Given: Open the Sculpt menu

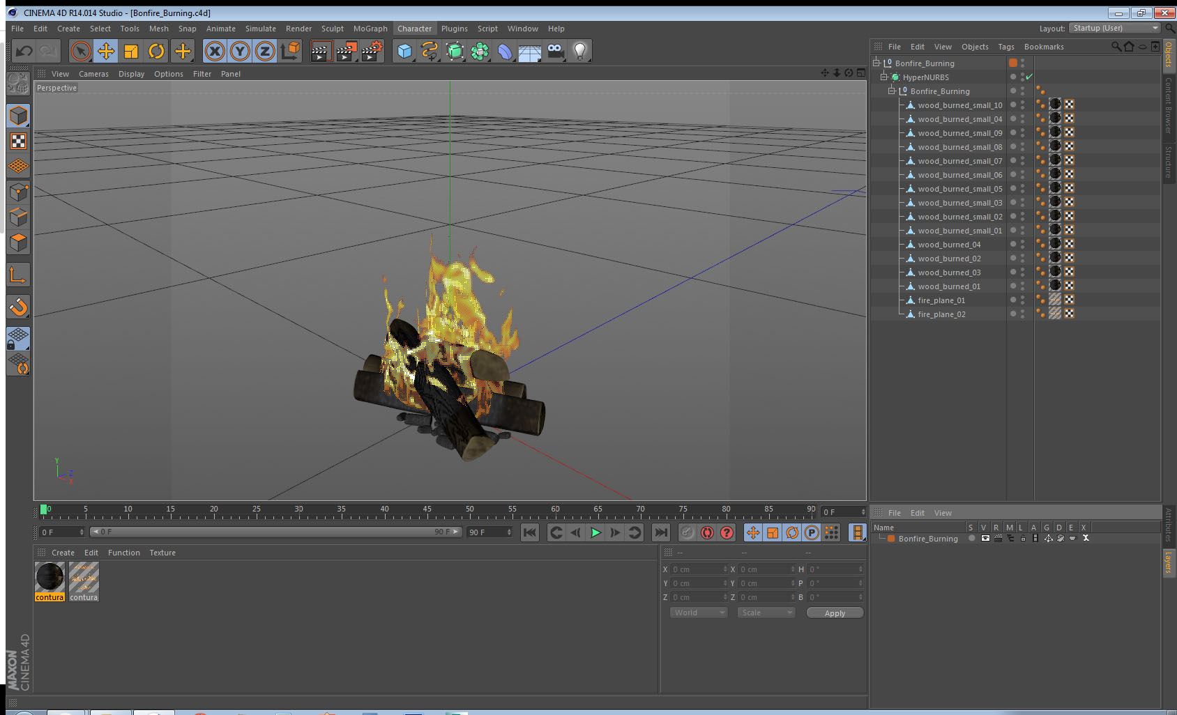Looking at the screenshot, I should tap(333, 29).
